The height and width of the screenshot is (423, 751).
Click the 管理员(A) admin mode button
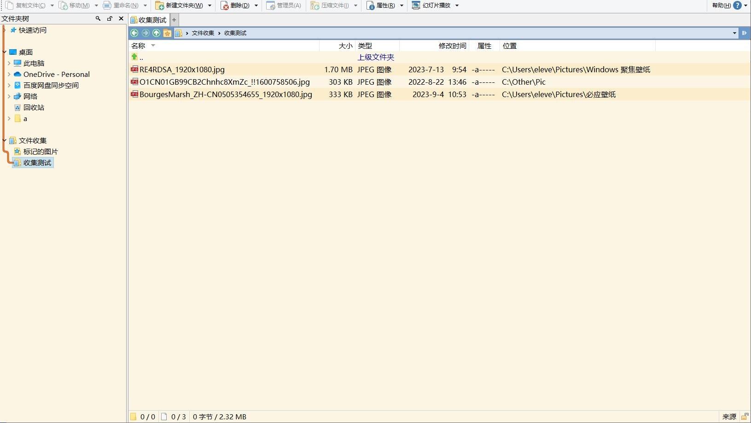284,6
